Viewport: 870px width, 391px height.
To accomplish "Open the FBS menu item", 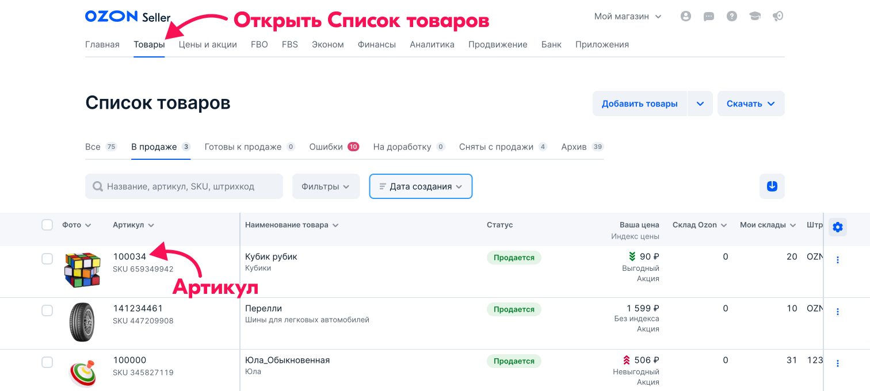I will [290, 44].
